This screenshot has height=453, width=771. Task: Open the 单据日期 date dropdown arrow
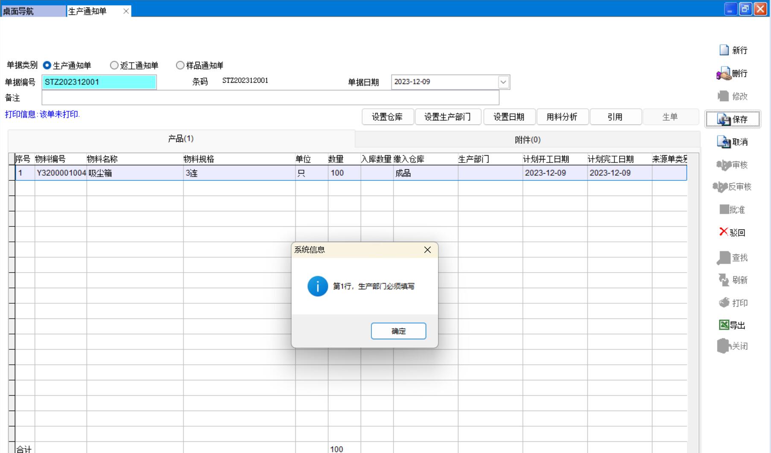[x=503, y=82]
